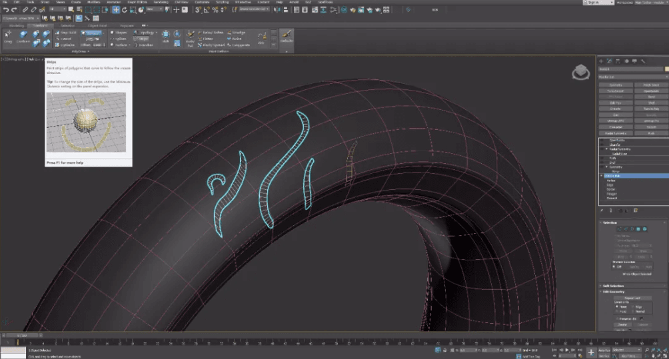Screen dimensions: 669x359
Task: Click the Undo arrow in main toolbar
Action: click(x=5, y=10)
